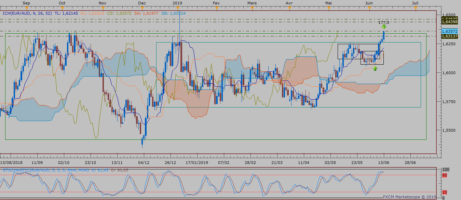Click the orange marker under Avr
Screen dimensions: 461x200
point(289,7)
